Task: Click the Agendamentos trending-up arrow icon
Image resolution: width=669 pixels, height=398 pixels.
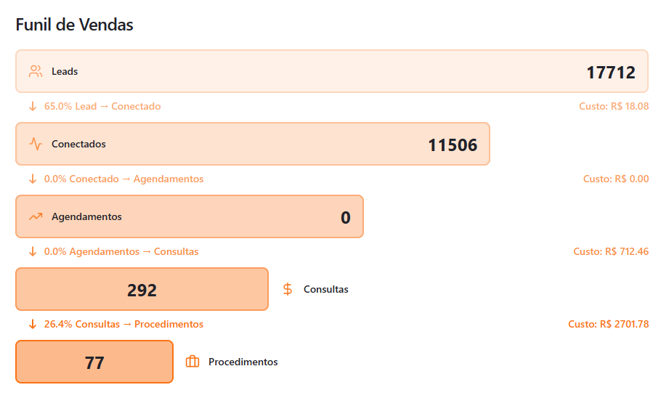Action: 36,216
